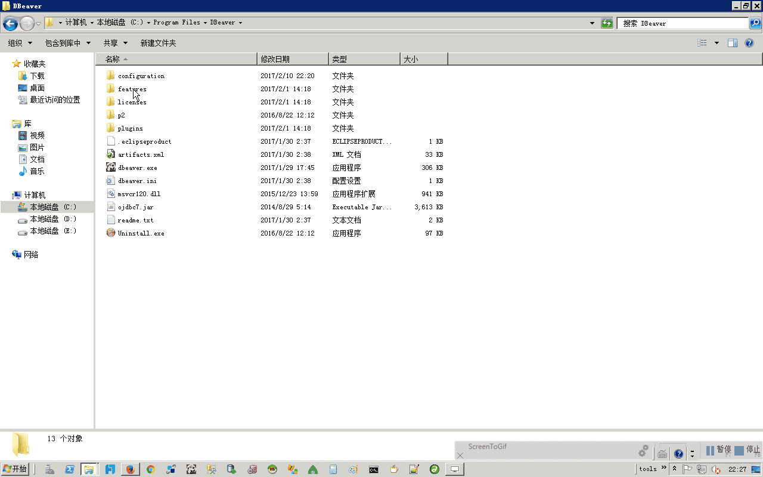Pause the ScreenToGif recording
The height and width of the screenshot is (477, 763).
(718, 450)
